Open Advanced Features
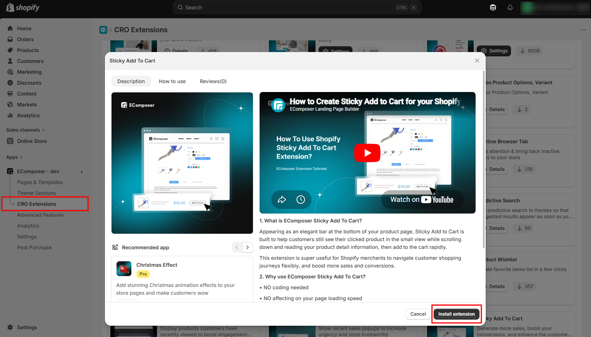 [x=40, y=215]
